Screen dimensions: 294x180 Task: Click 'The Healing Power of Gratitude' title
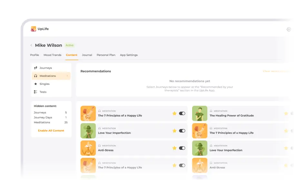coord(231,115)
